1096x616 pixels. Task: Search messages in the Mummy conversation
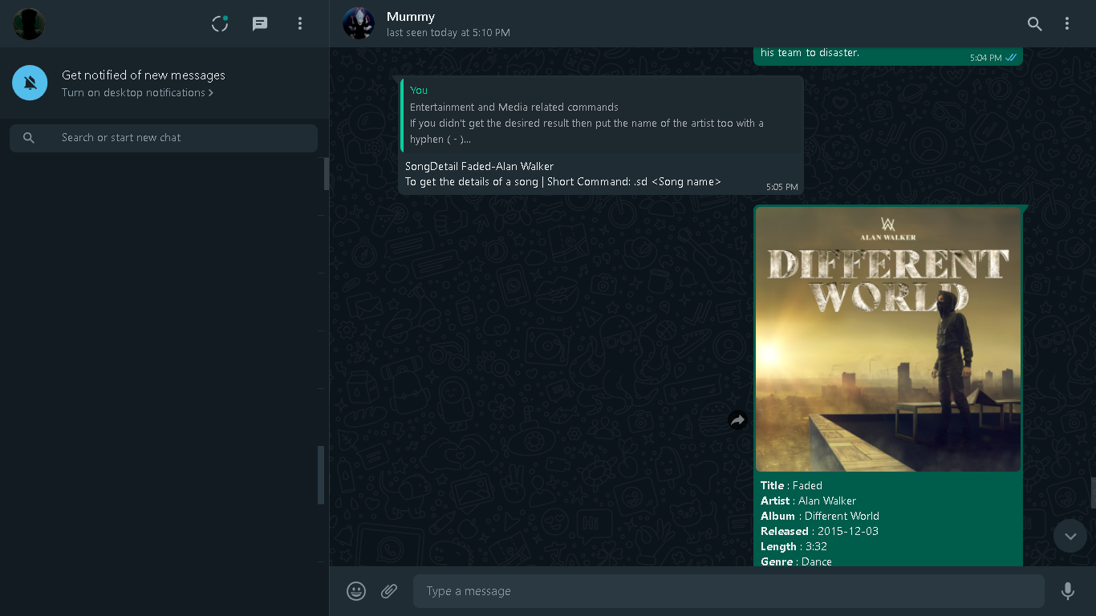tap(1035, 24)
